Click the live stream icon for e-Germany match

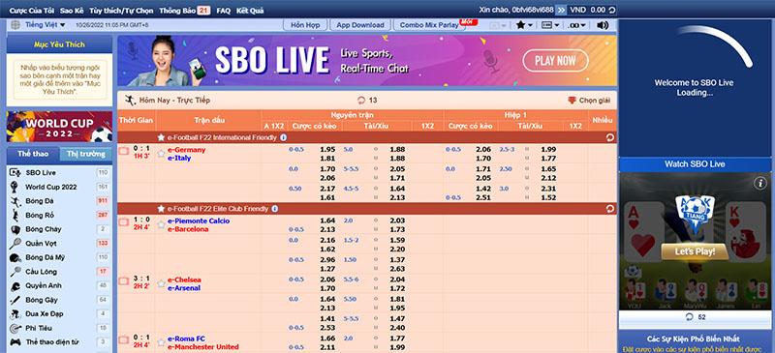[124, 151]
